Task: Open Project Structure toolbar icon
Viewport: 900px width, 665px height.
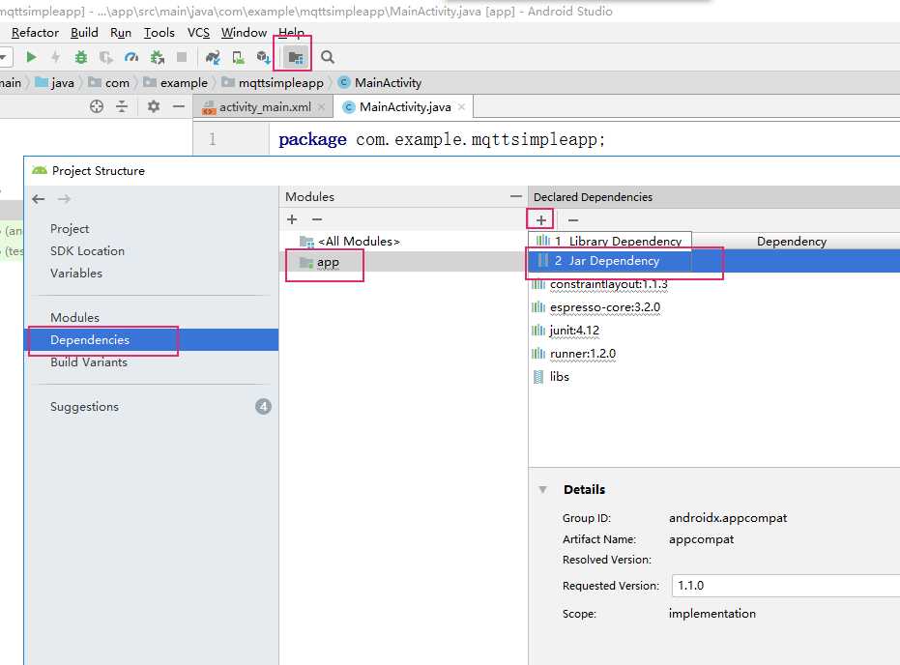Action: coord(295,57)
